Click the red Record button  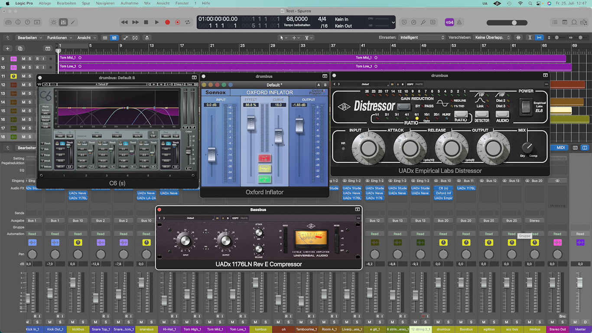167,22
